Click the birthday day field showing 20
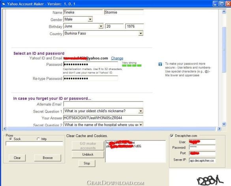This screenshot has width=231, height=186. point(115,26)
